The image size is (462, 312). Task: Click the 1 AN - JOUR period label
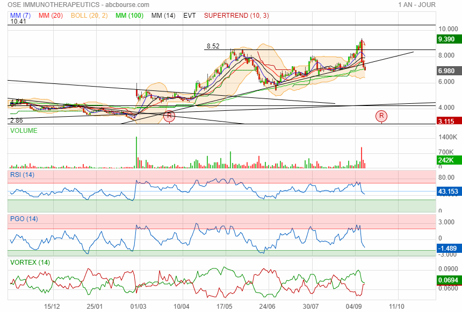[x=417, y=5]
